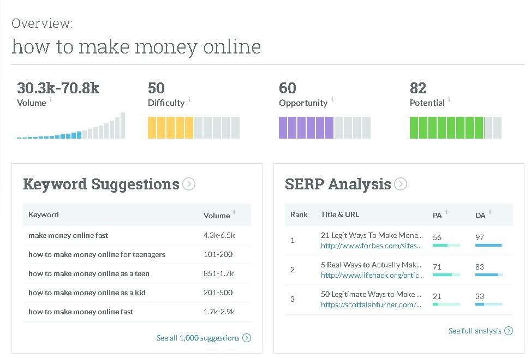Open SERP Analysis via its arrow icon
Screen dimensions: 531x358
point(401,184)
